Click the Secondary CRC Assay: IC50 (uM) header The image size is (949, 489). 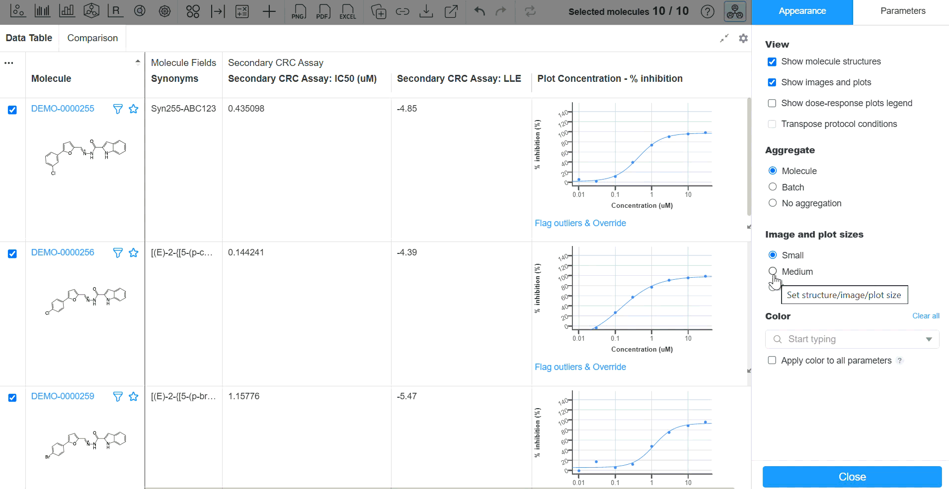[x=302, y=78]
